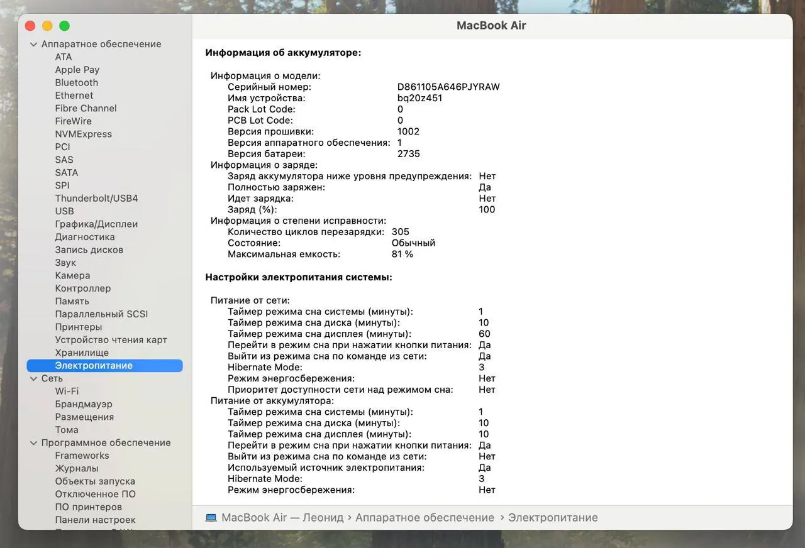Viewport: 805px width, 548px height.
Task: Select the highlighted Электропитание item
Action: coord(104,365)
